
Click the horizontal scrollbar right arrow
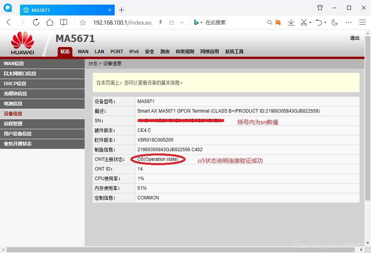(x=361, y=250)
